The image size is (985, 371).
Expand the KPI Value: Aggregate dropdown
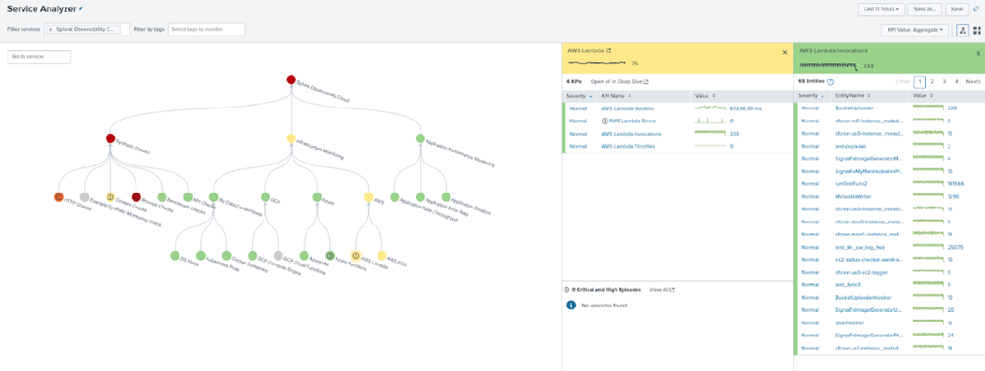[916, 30]
